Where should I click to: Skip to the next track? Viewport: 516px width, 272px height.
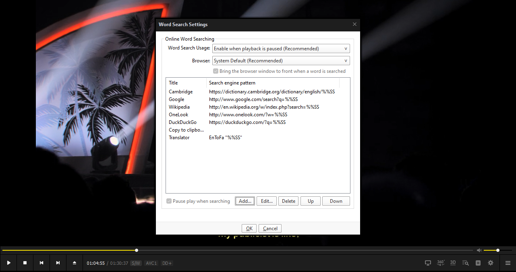[x=58, y=263]
